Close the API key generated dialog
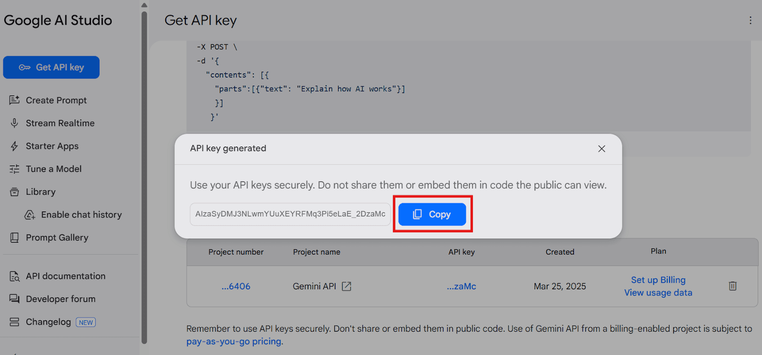Viewport: 762px width, 355px height. [x=602, y=148]
